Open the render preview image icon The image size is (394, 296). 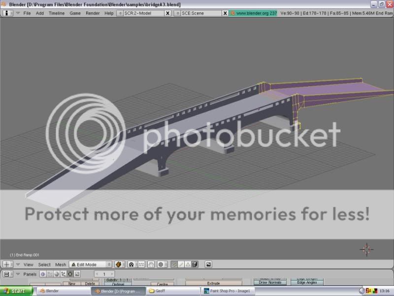click(x=209, y=264)
